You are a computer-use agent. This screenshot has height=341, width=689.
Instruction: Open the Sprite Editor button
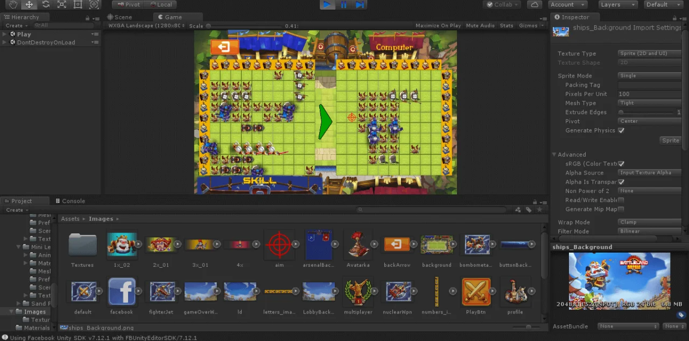(x=672, y=140)
